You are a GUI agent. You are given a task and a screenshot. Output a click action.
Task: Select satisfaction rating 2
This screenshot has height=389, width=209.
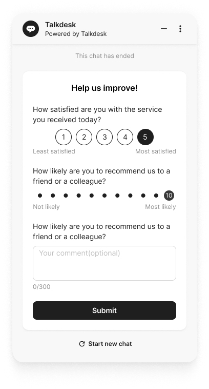(84, 137)
